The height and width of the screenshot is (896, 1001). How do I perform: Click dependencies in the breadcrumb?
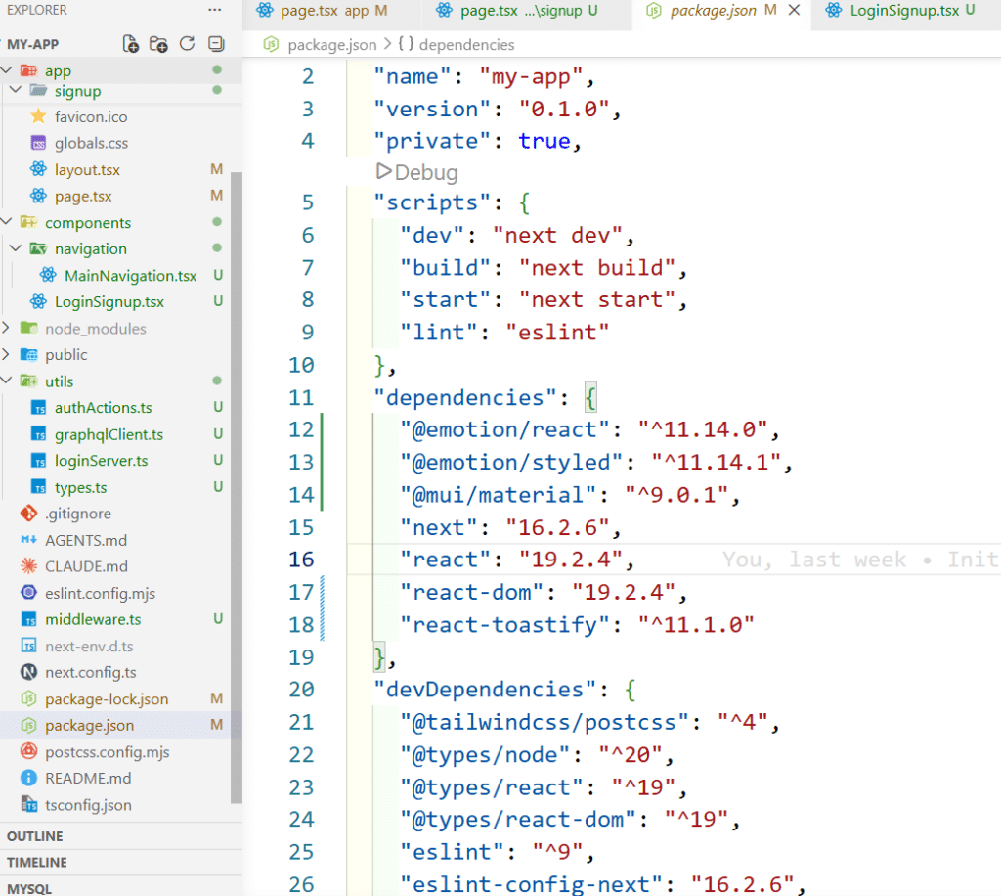466,45
